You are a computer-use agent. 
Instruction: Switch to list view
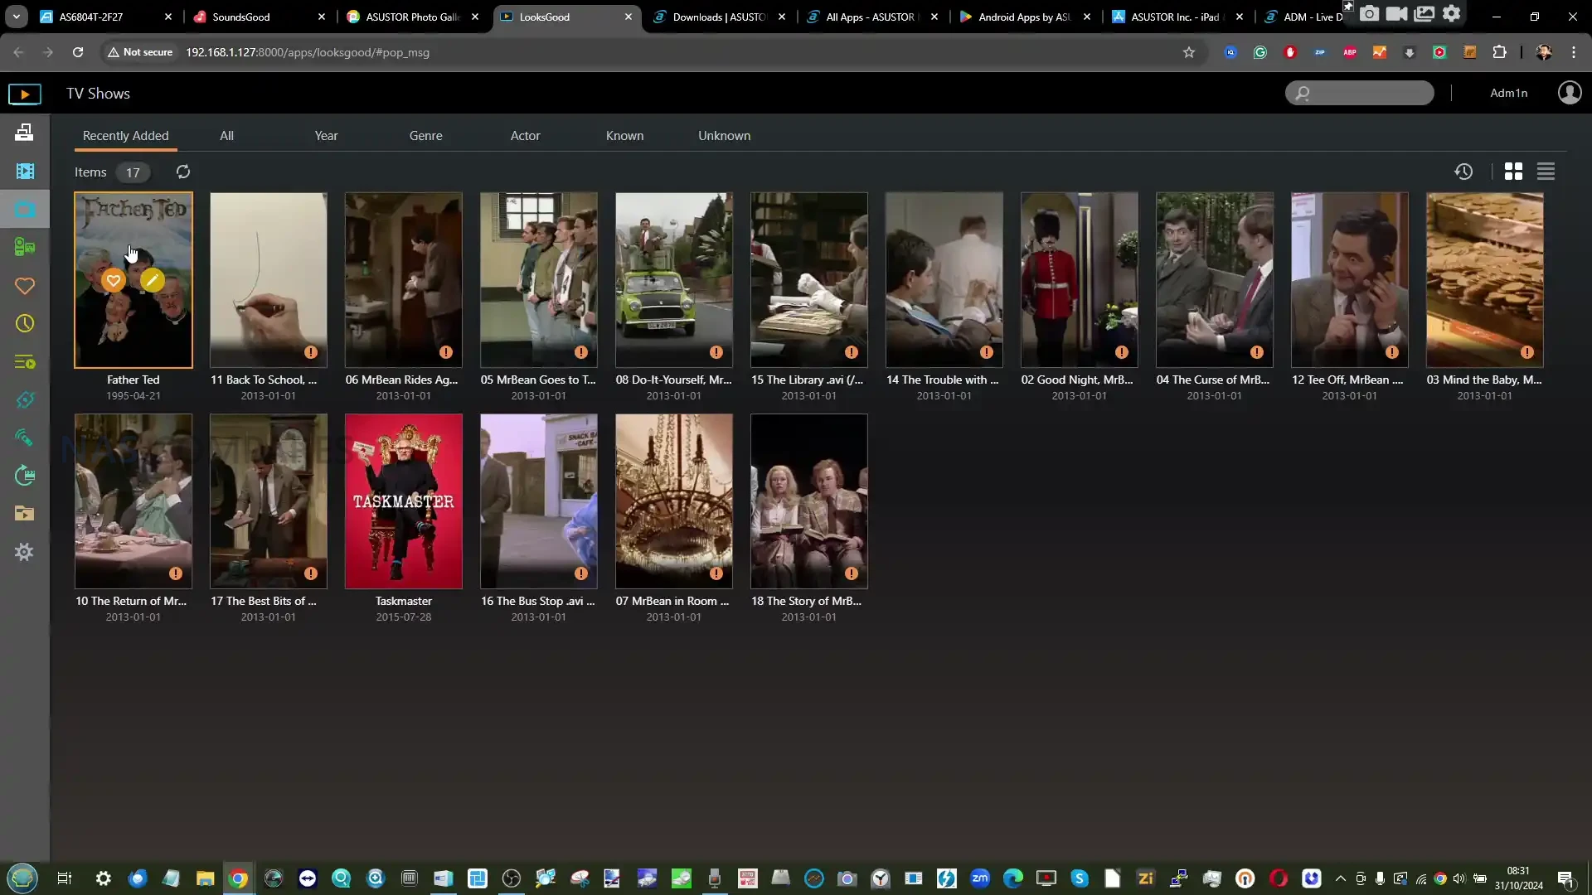point(1546,172)
